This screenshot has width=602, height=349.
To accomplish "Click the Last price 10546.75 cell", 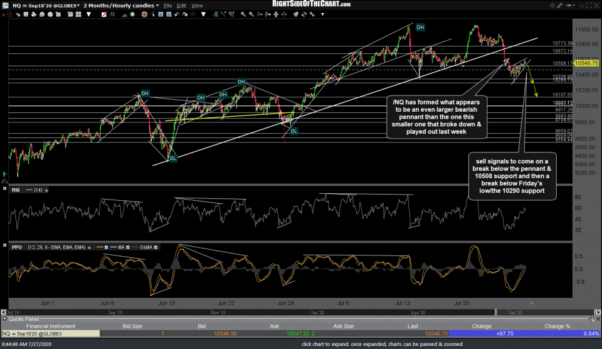I will click(x=436, y=334).
